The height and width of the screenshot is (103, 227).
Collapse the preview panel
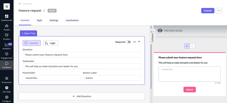(152, 37)
